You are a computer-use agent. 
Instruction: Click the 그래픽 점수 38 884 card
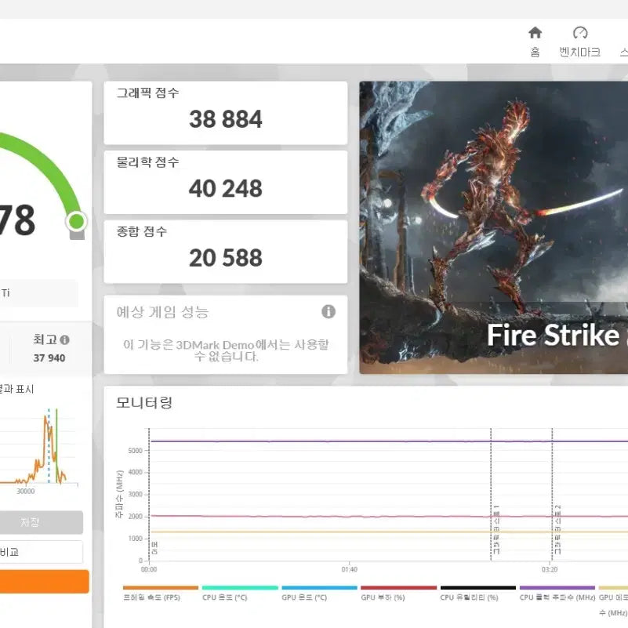pyautogui.click(x=226, y=113)
